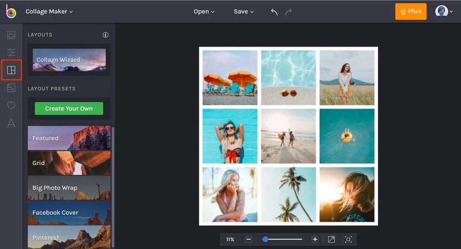461x249 pixels.
Task: Open the Customize sliders panel icon
Action: [x=11, y=53]
